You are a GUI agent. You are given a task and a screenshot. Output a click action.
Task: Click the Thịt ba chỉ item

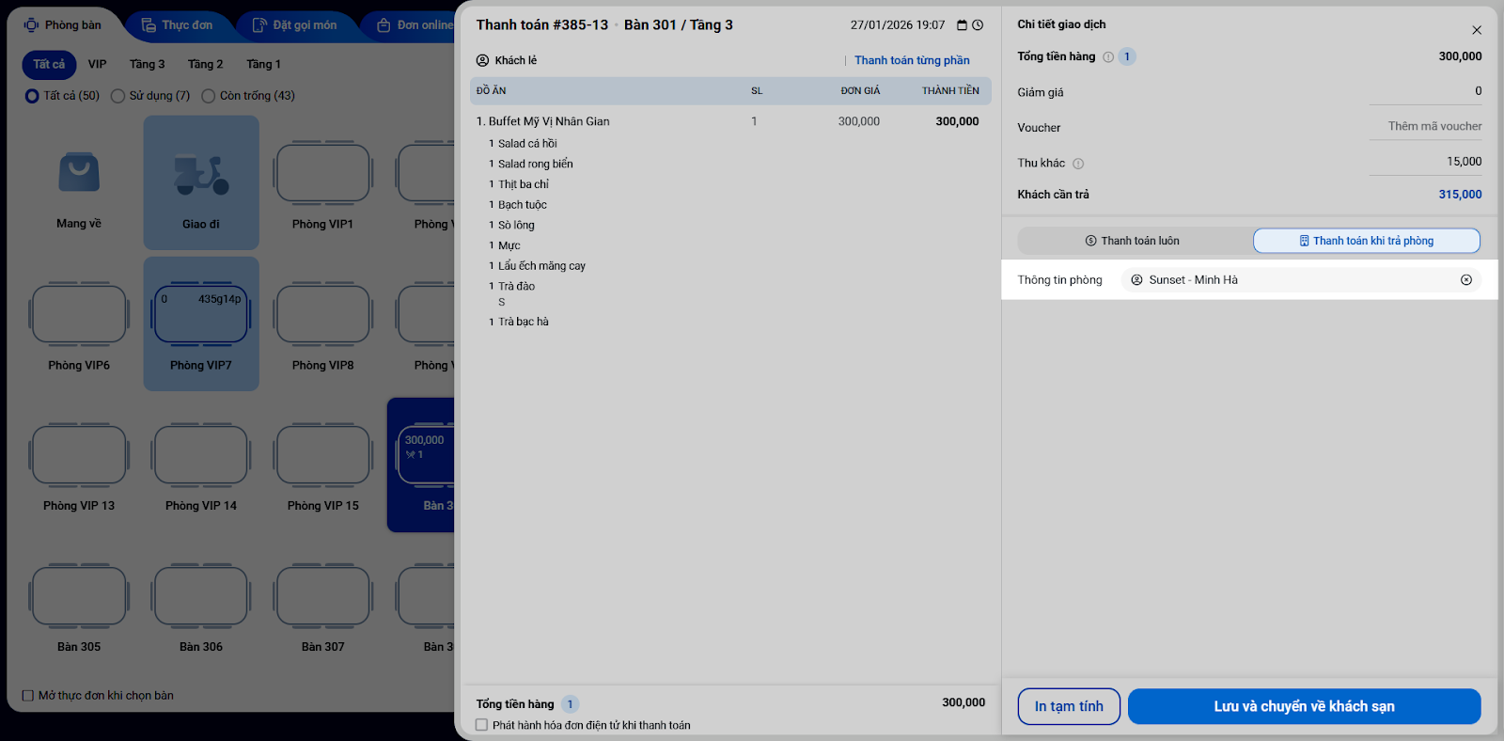coord(524,184)
